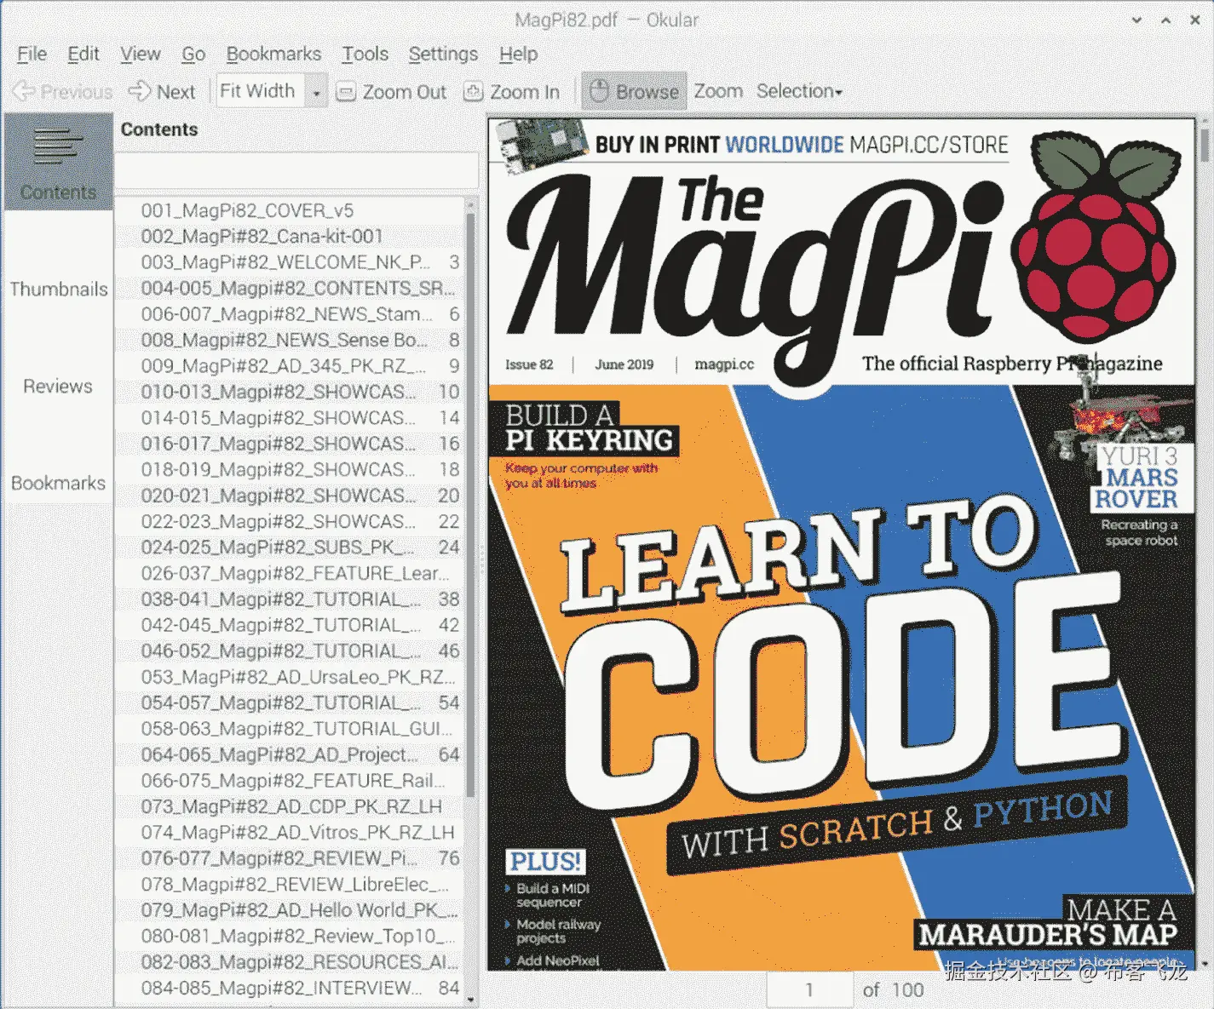Open the Settings menu

[442, 54]
